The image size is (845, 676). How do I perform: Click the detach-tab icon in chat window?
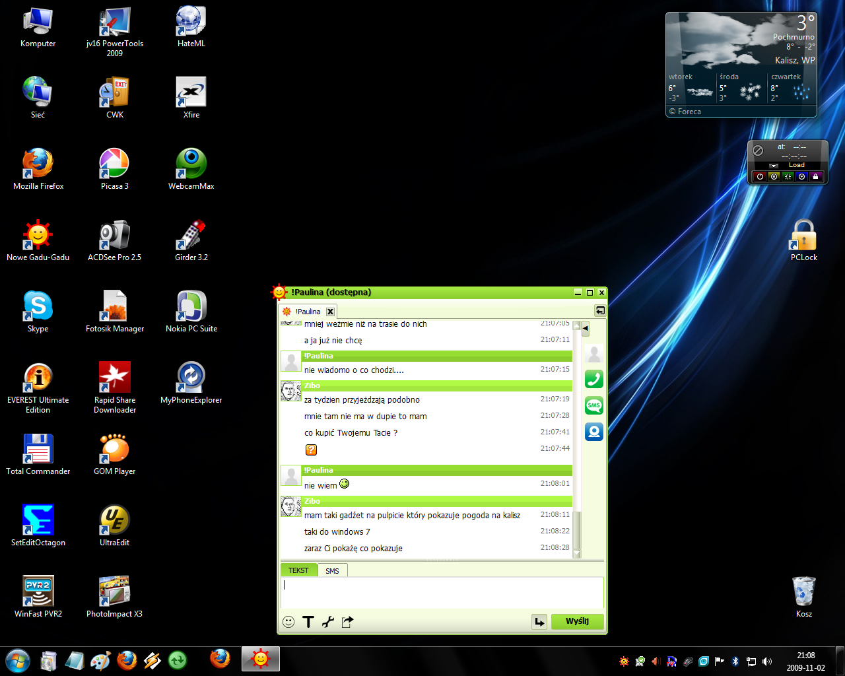tap(600, 310)
